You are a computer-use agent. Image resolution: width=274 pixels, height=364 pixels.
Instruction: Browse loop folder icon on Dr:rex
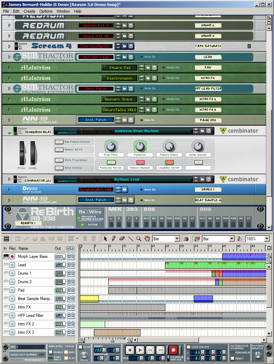[124, 190]
